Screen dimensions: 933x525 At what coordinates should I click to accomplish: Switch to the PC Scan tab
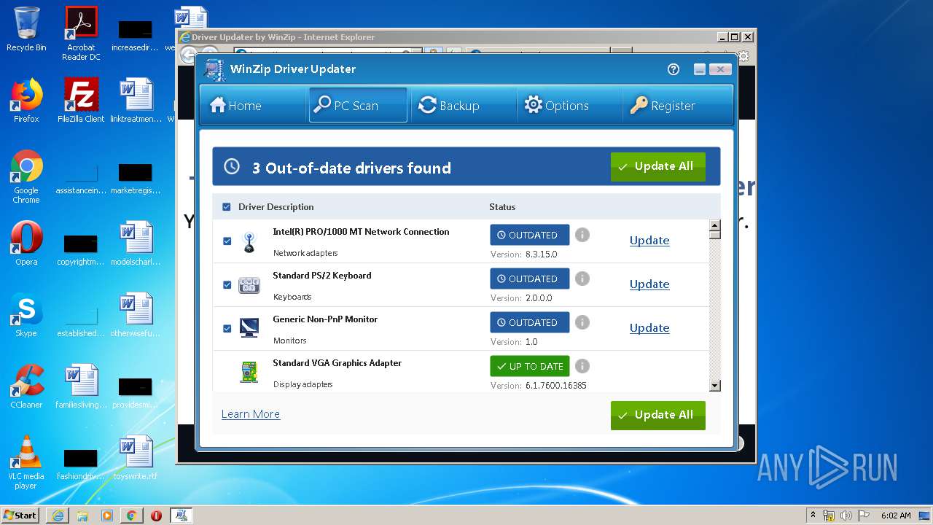(358, 106)
